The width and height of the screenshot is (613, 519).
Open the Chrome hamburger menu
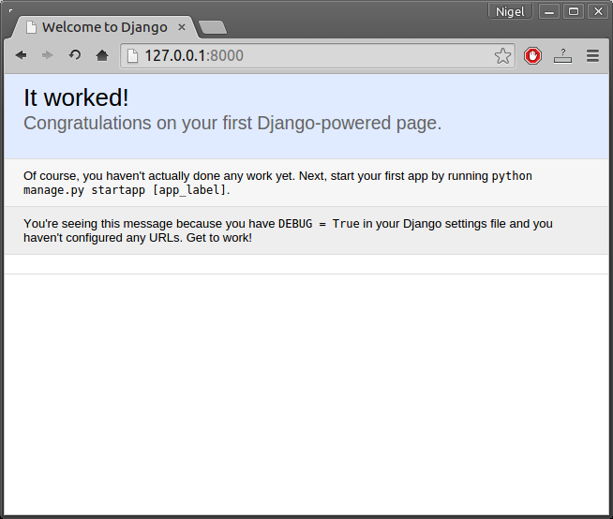click(592, 55)
